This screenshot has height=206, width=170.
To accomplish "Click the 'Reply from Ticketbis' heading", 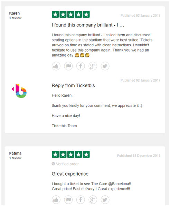I will pos(73,85).
